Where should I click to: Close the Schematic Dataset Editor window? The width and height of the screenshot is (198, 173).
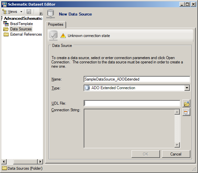point(193,4)
